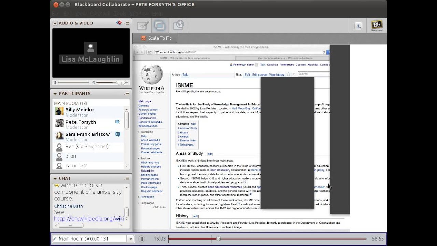Open Audio & Video options menu icon
437x246 pixels.
click(127, 23)
